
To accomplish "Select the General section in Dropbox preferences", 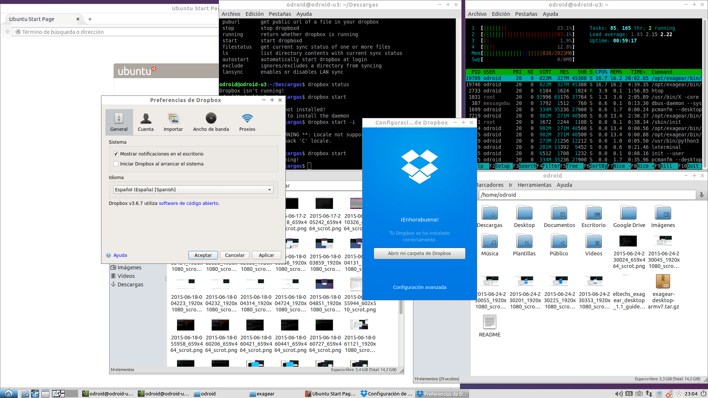I will point(119,122).
